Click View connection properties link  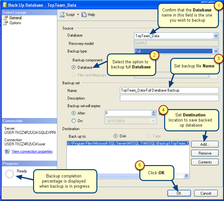click(32, 152)
